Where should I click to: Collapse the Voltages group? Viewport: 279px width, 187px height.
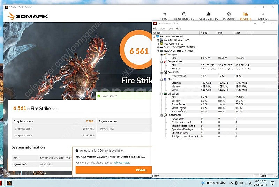[x=161, y=54]
